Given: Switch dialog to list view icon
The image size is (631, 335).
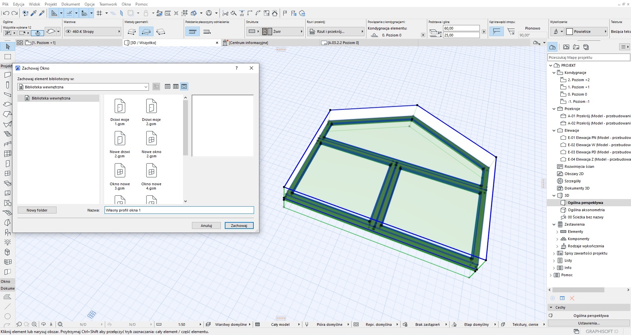Looking at the screenshot, I should pyautogui.click(x=168, y=86).
